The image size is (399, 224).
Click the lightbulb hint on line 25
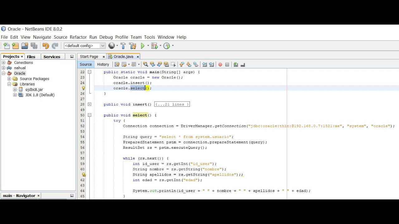(x=83, y=88)
